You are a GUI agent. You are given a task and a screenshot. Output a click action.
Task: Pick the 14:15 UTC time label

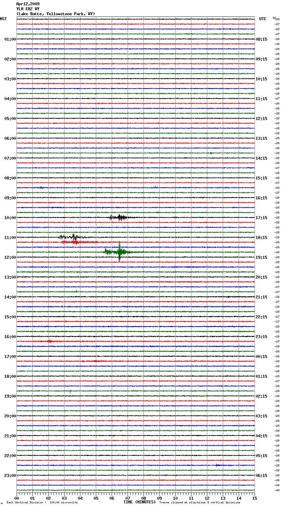(261, 158)
